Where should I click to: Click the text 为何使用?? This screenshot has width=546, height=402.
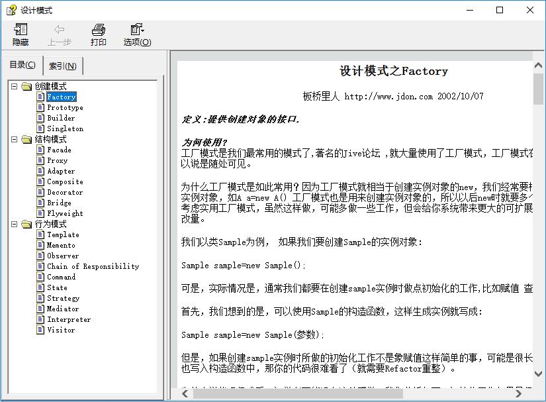pyautogui.click(x=205, y=142)
